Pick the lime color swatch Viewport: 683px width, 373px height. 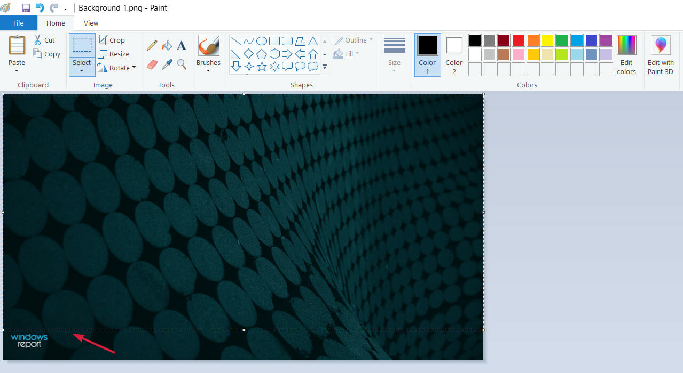(562, 54)
